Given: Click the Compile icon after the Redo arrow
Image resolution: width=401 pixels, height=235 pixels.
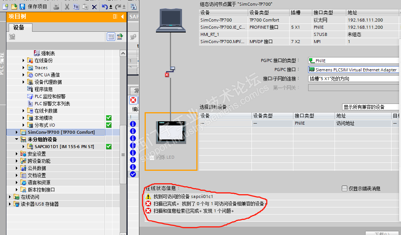Looking at the screenshot, I should tap(133, 7).
